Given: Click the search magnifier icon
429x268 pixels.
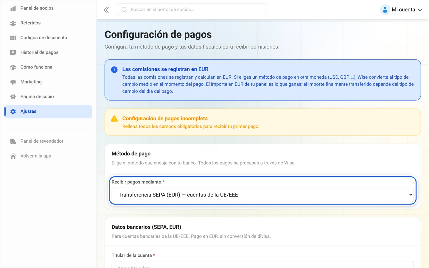Looking at the screenshot, I should point(124,10).
